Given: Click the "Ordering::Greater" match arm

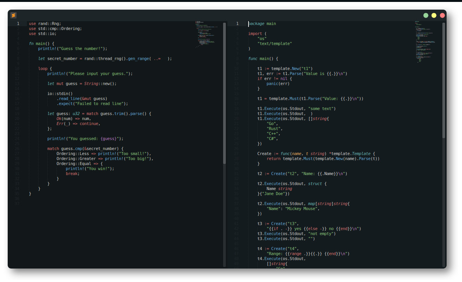Looking at the screenshot, I should (105, 159).
